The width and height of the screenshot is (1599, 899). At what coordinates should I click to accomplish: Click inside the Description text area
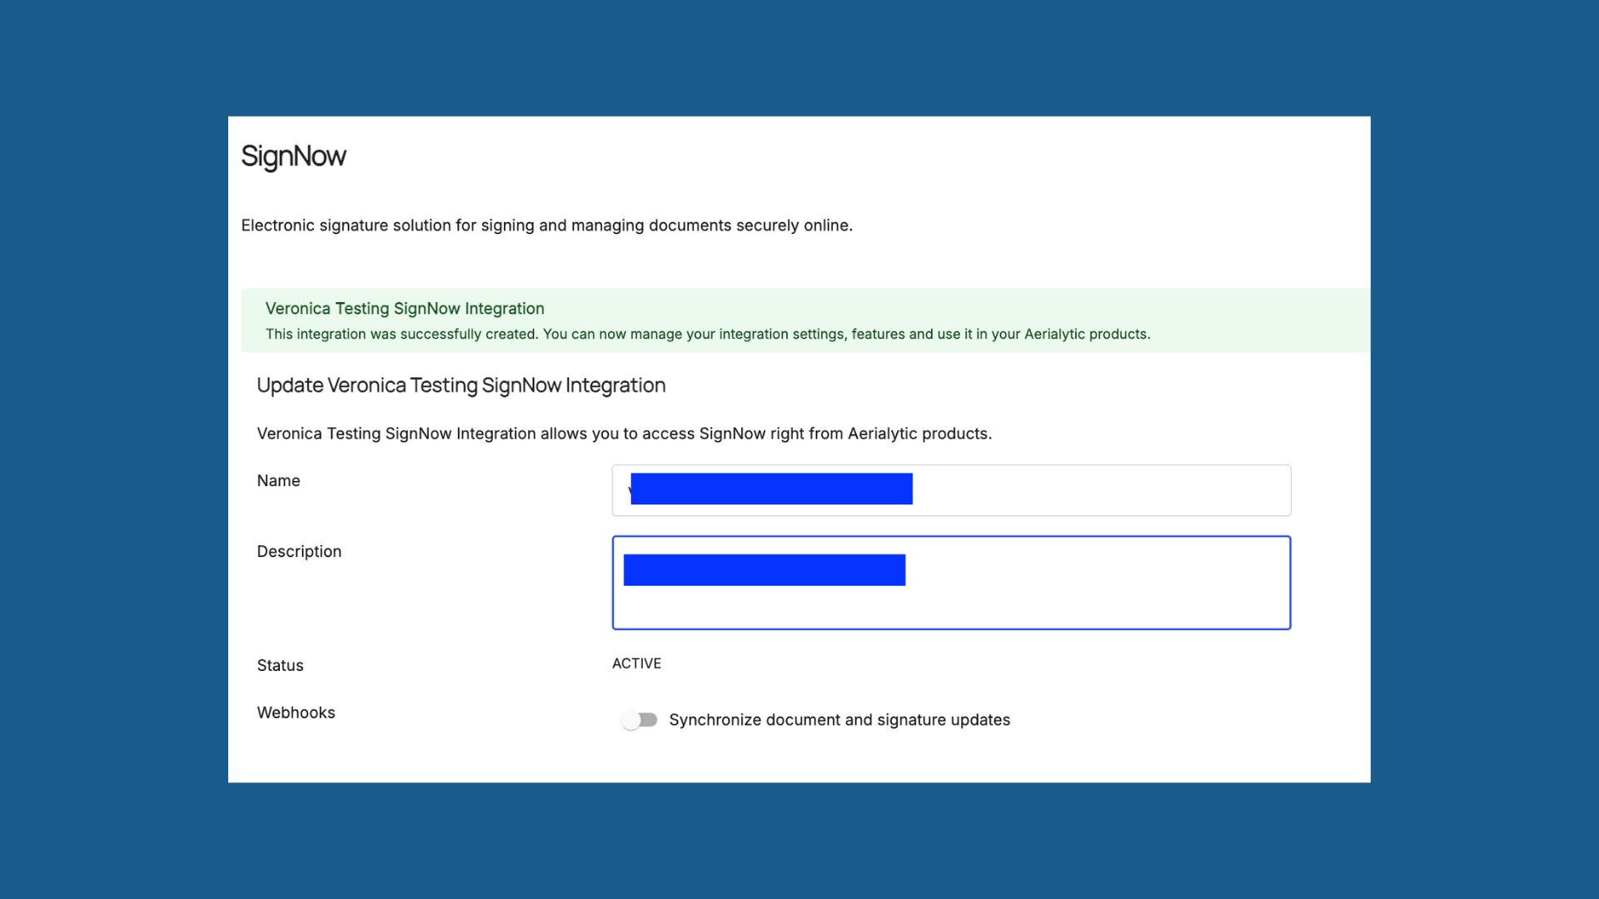click(951, 583)
